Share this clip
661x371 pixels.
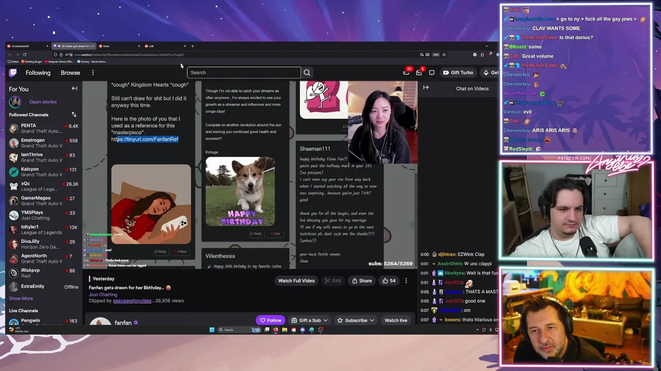(x=361, y=281)
